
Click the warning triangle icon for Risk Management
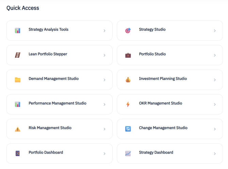18,129
